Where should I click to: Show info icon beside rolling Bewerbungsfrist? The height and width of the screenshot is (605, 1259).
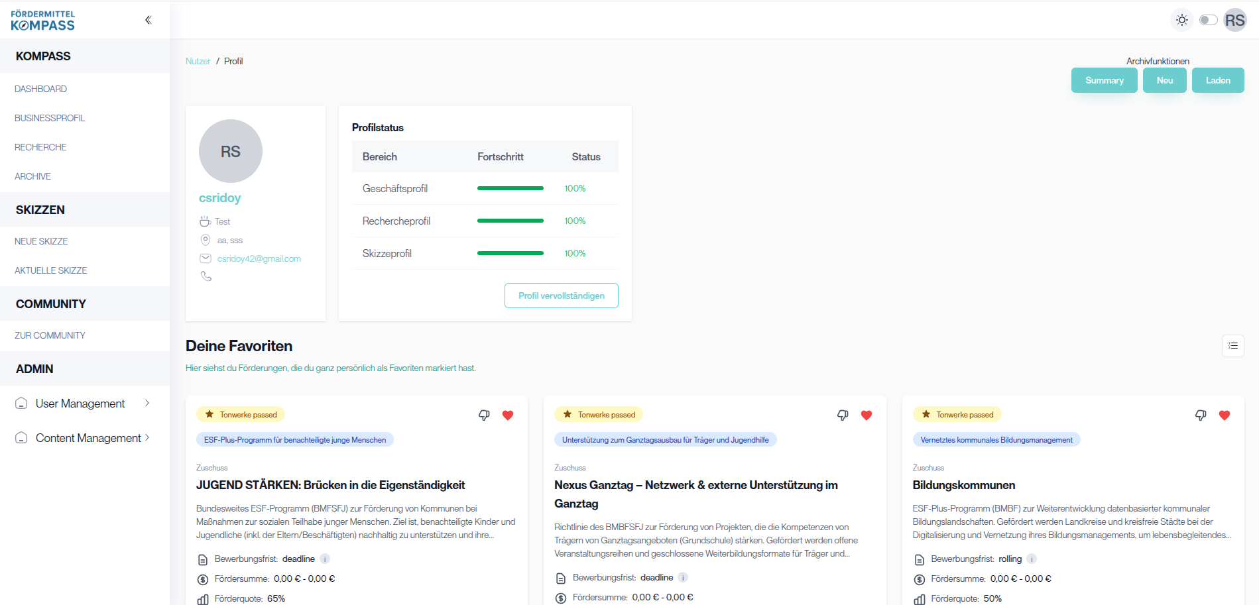click(x=1032, y=559)
